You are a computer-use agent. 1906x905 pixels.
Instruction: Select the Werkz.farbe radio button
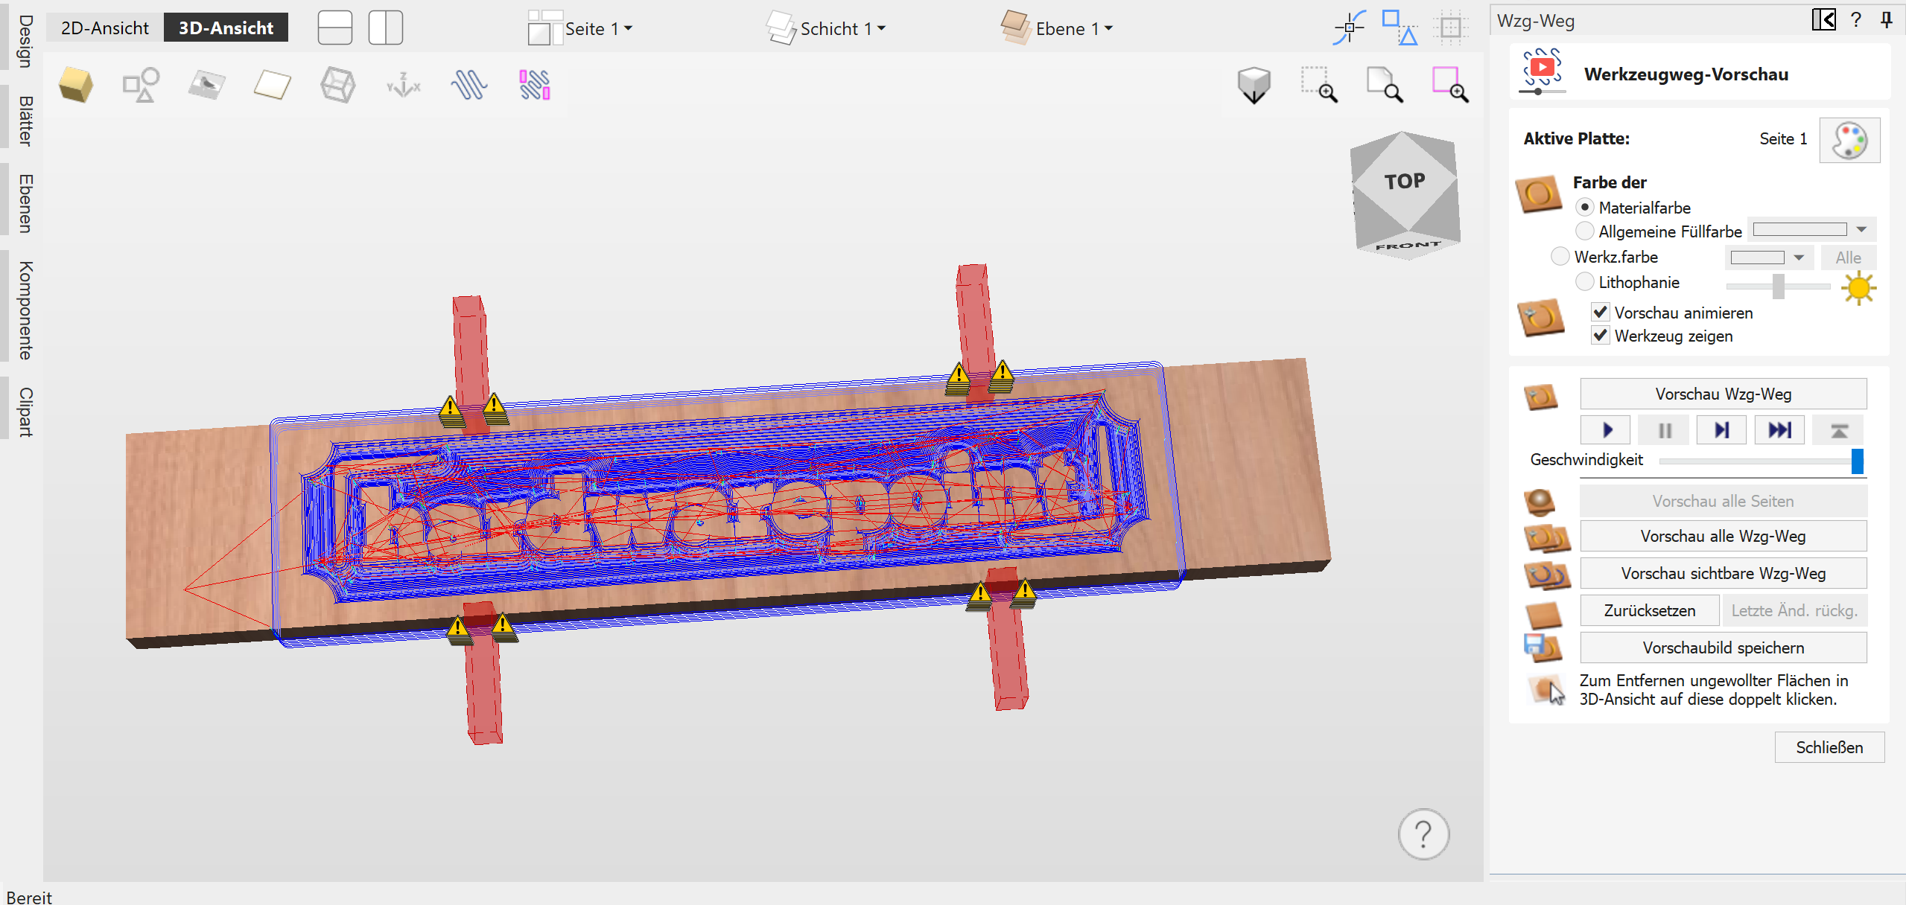tap(1560, 256)
